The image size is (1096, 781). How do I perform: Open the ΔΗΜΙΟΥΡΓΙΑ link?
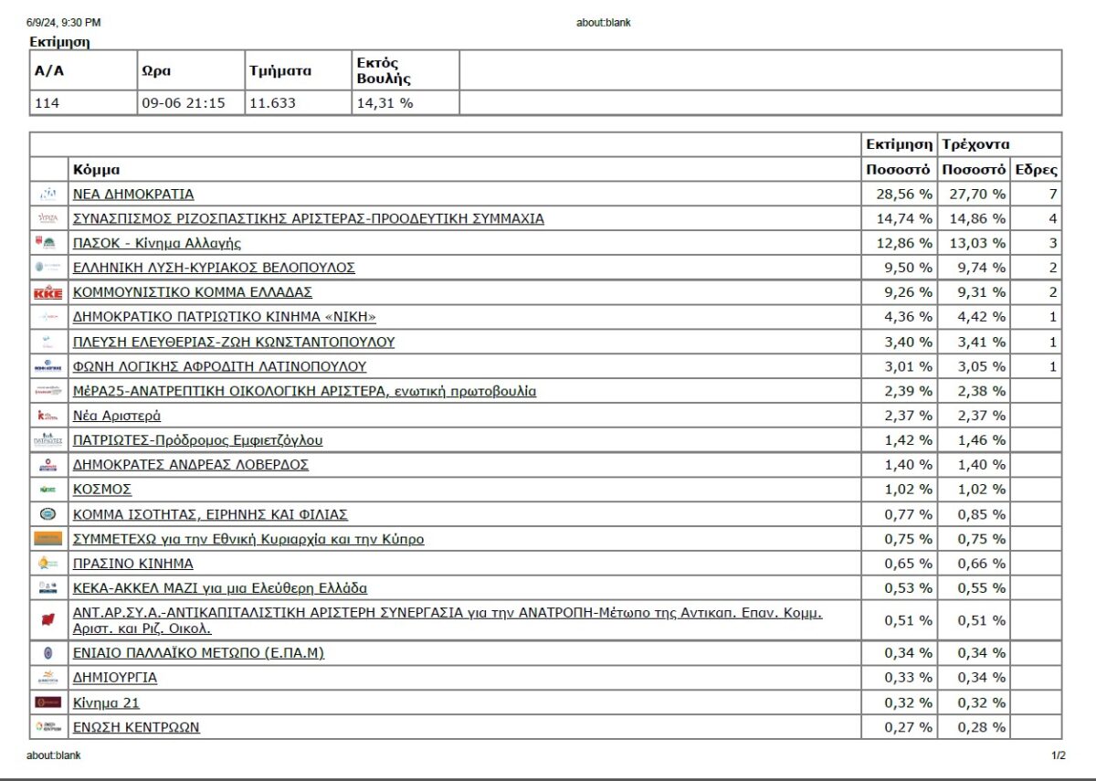(x=115, y=679)
